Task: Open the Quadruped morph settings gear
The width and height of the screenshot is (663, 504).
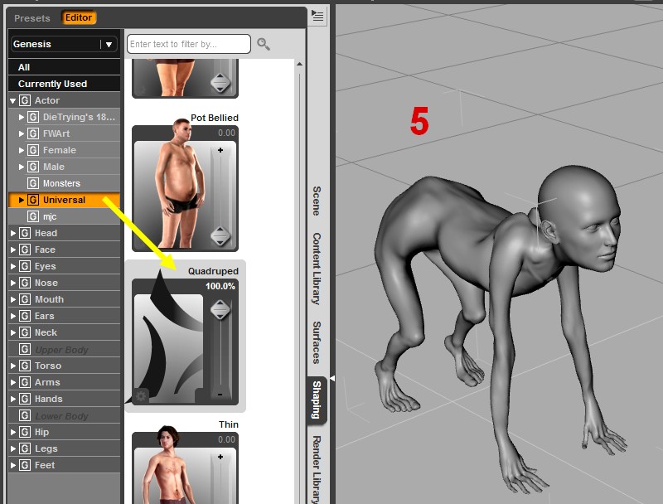Action: pos(141,396)
